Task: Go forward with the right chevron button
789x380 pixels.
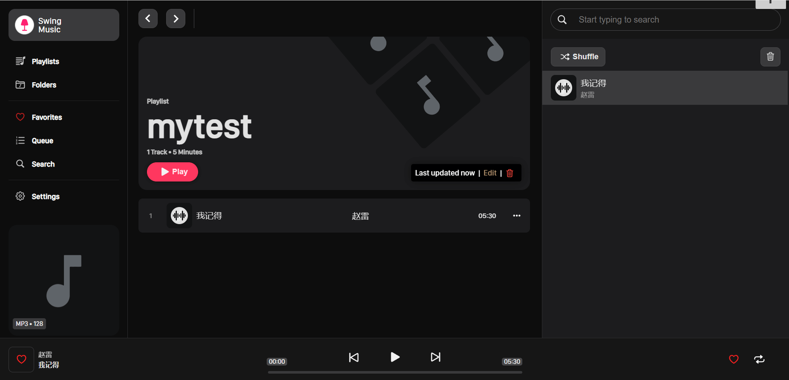Action: (x=176, y=19)
